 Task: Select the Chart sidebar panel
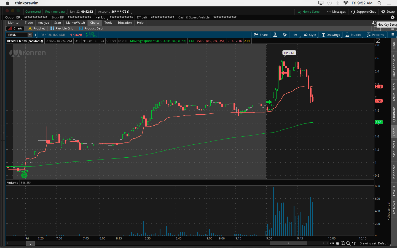pos(394,132)
